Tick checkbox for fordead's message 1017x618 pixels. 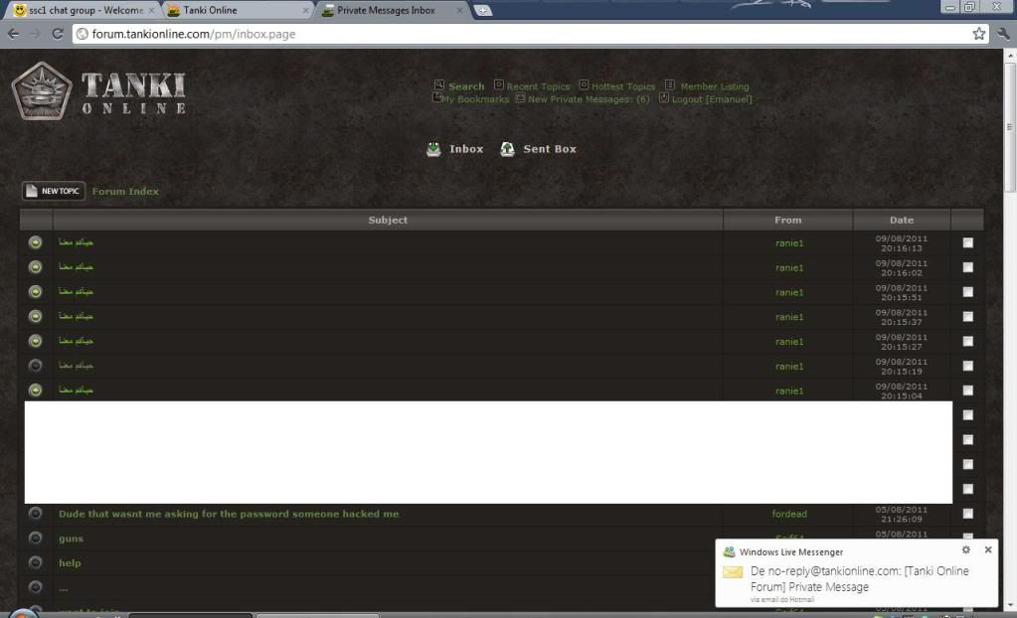(x=967, y=514)
